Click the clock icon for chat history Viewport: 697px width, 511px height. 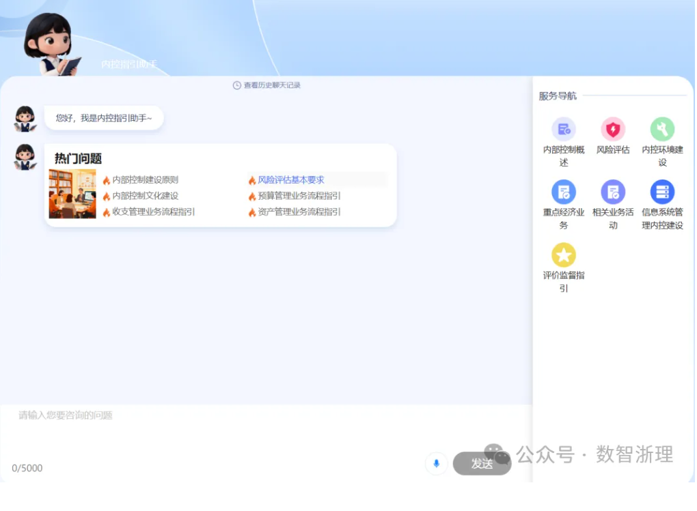237,85
